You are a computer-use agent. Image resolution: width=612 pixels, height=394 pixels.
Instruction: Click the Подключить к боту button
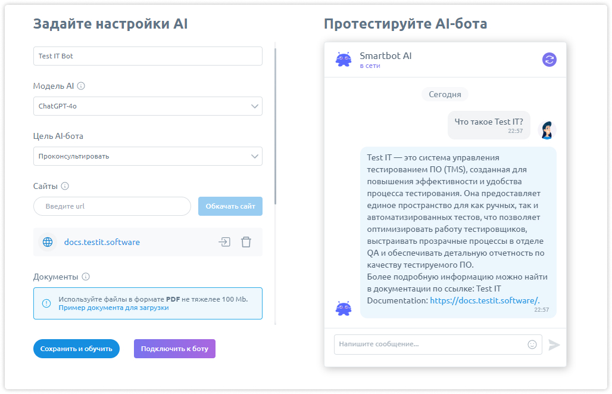click(x=174, y=349)
